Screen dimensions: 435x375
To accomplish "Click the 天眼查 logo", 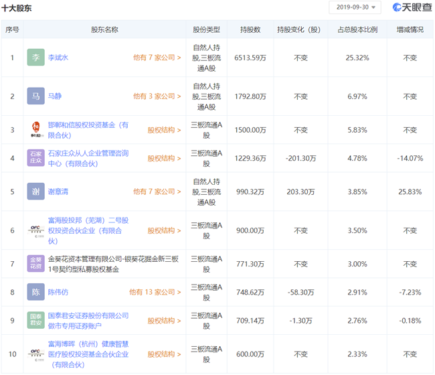I will click(412, 7).
